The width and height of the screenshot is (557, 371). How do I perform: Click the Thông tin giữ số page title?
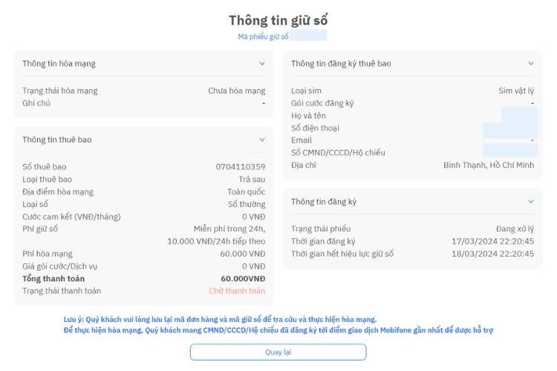click(278, 20)
